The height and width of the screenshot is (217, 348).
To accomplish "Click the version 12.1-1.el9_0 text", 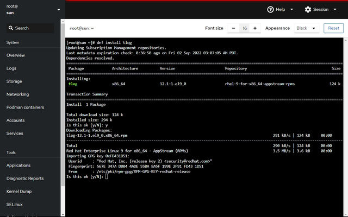I will 173,84.
